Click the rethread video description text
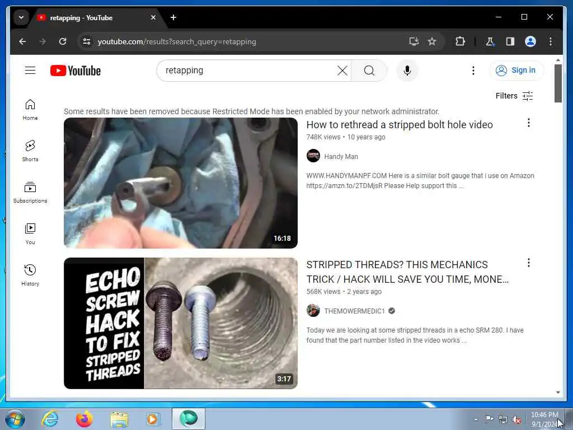The image size is (573, 430). 420,181
